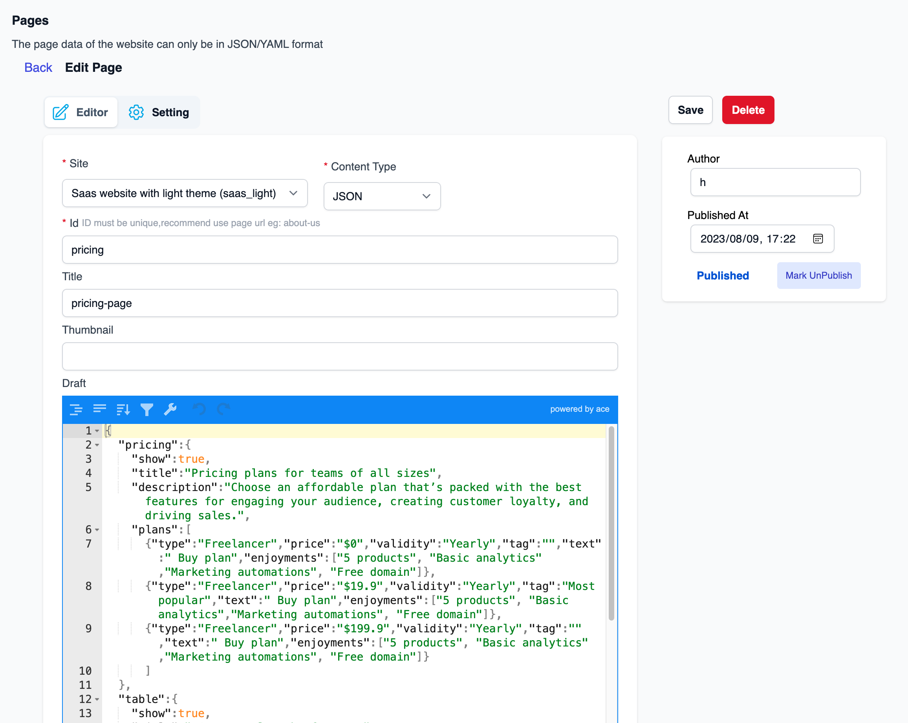Click the compact JSON icon in editor toolbar
The width and height of the screenshot is (908, 723).
pos(100,409)
